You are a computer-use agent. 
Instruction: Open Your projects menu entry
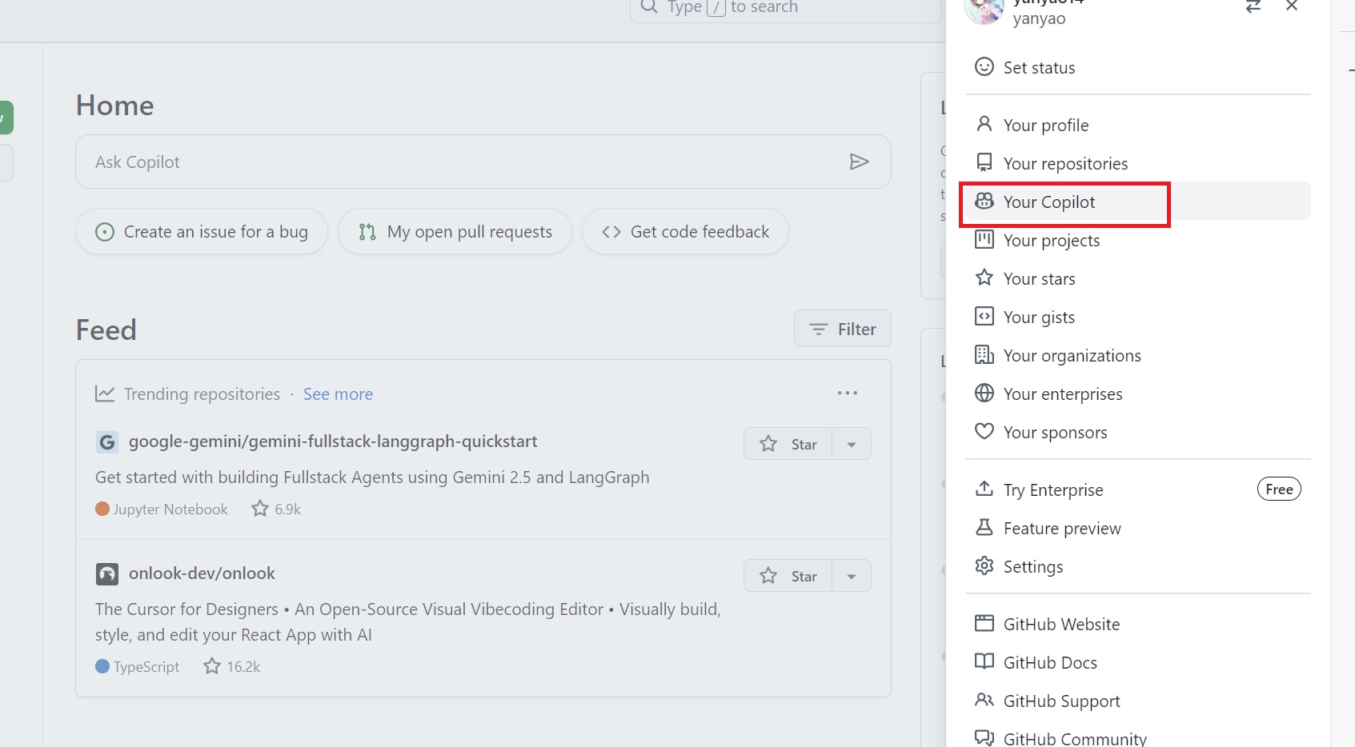point(1137,240)
